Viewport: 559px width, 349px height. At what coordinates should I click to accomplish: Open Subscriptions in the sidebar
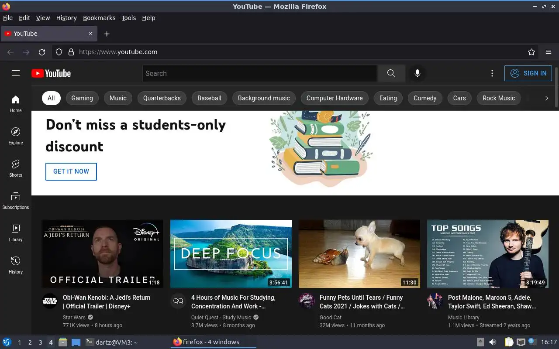[x=16, y=201]
